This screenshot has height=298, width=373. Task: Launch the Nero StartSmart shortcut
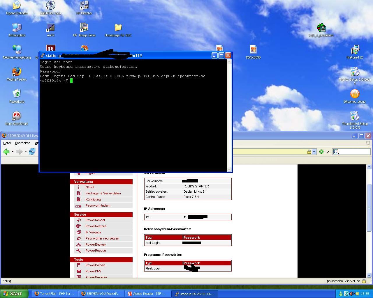coord(17,118)
